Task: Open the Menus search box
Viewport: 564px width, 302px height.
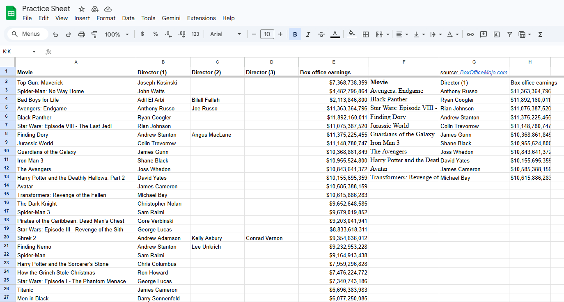Action: click(27, 34)
